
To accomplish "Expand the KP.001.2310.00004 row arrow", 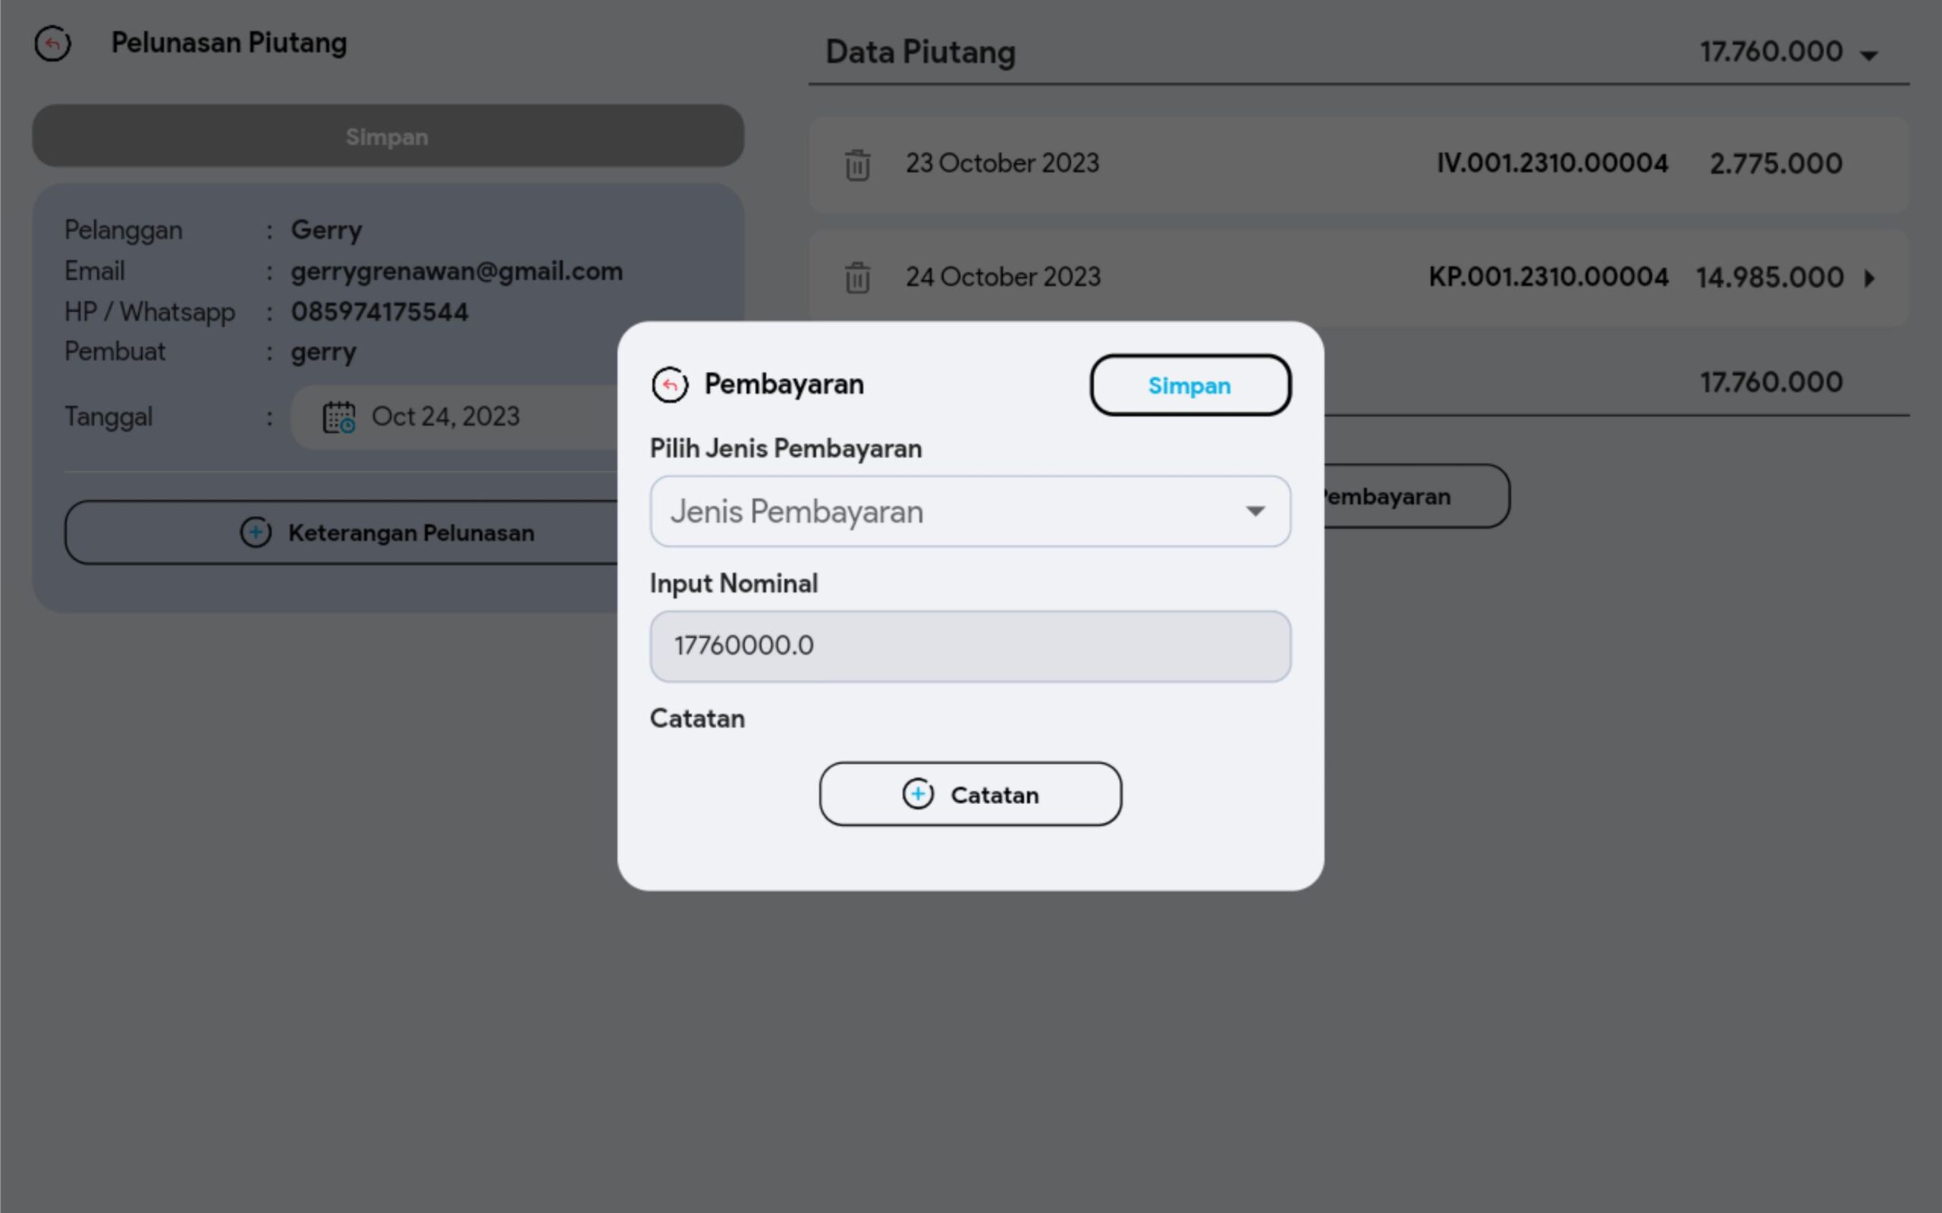I will point(1870,278).
